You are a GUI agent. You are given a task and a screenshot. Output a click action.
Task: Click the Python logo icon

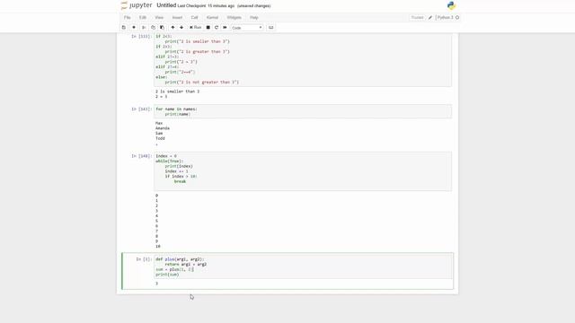click(451, 5)
